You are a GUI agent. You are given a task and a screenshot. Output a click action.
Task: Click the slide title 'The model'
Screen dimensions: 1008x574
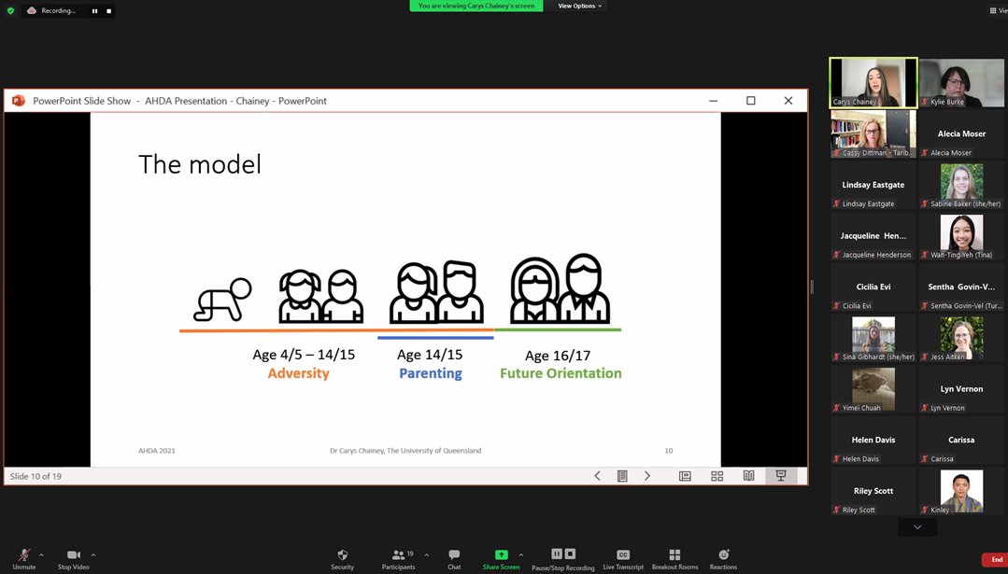pyautogui.click(x=200, y=164)
